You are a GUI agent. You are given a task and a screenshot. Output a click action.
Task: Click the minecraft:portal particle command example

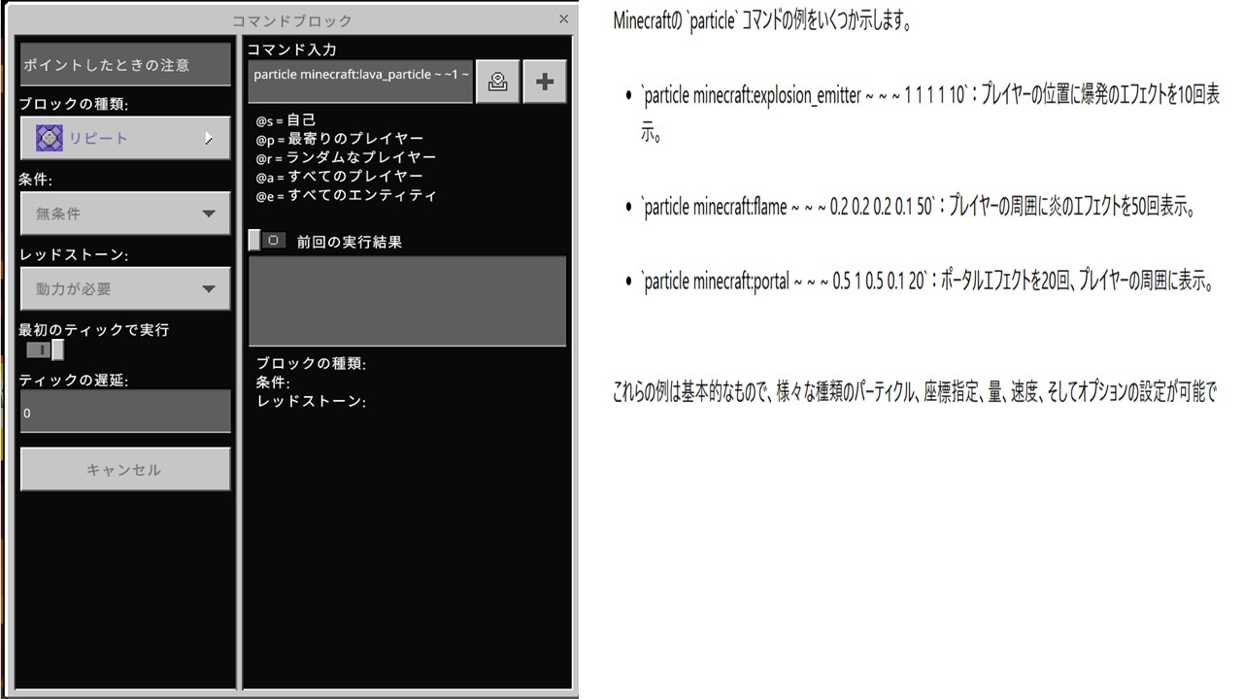pyautogui.click(x=785, y=283)
